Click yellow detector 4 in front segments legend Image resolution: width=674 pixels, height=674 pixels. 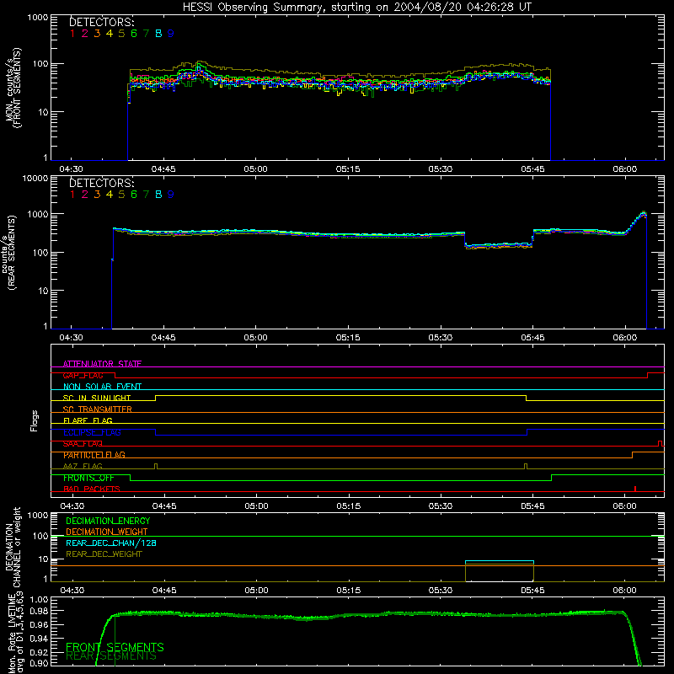point(110,34)
